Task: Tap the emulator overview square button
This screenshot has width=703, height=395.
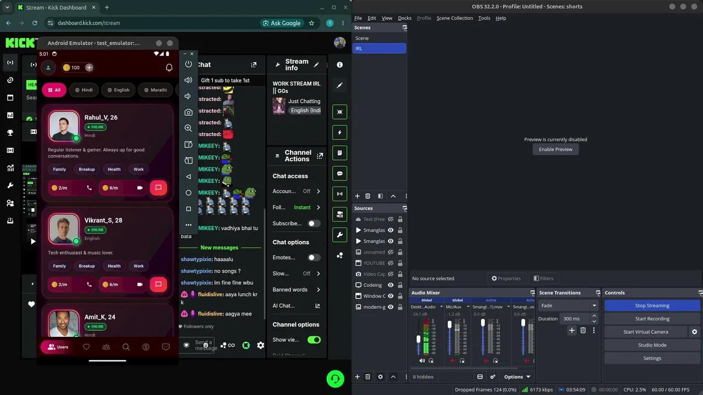Action: pyautogui.click(x=188, y=208)
